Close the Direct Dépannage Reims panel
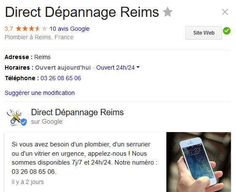The height and width of the screenshot is (192, 236). pos(225,12)
